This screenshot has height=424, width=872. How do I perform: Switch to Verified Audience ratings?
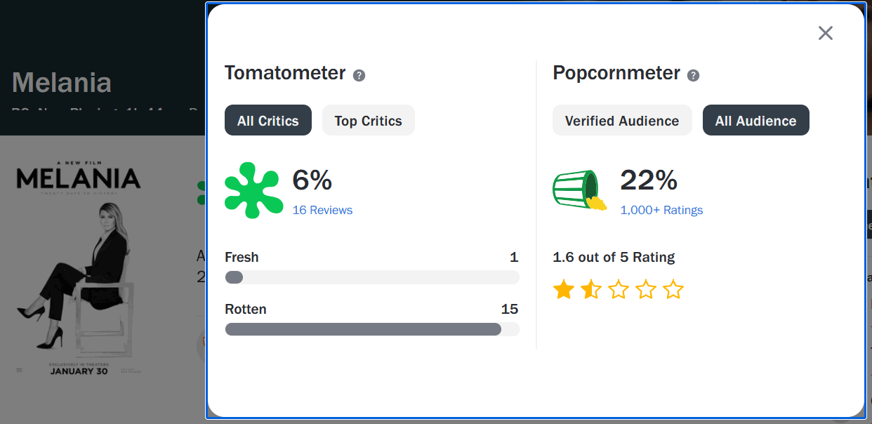click(x=622, y=121)
